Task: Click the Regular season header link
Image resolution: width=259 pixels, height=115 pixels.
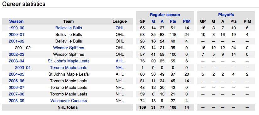Action: point(165,15)
